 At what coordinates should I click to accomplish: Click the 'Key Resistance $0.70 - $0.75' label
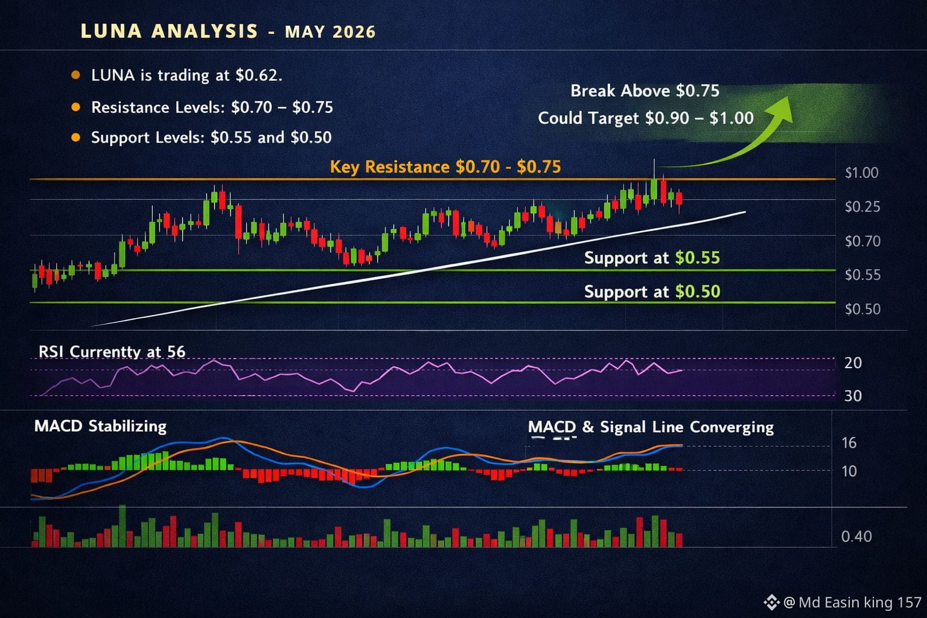pyautogui.click(x=445, y=167)
